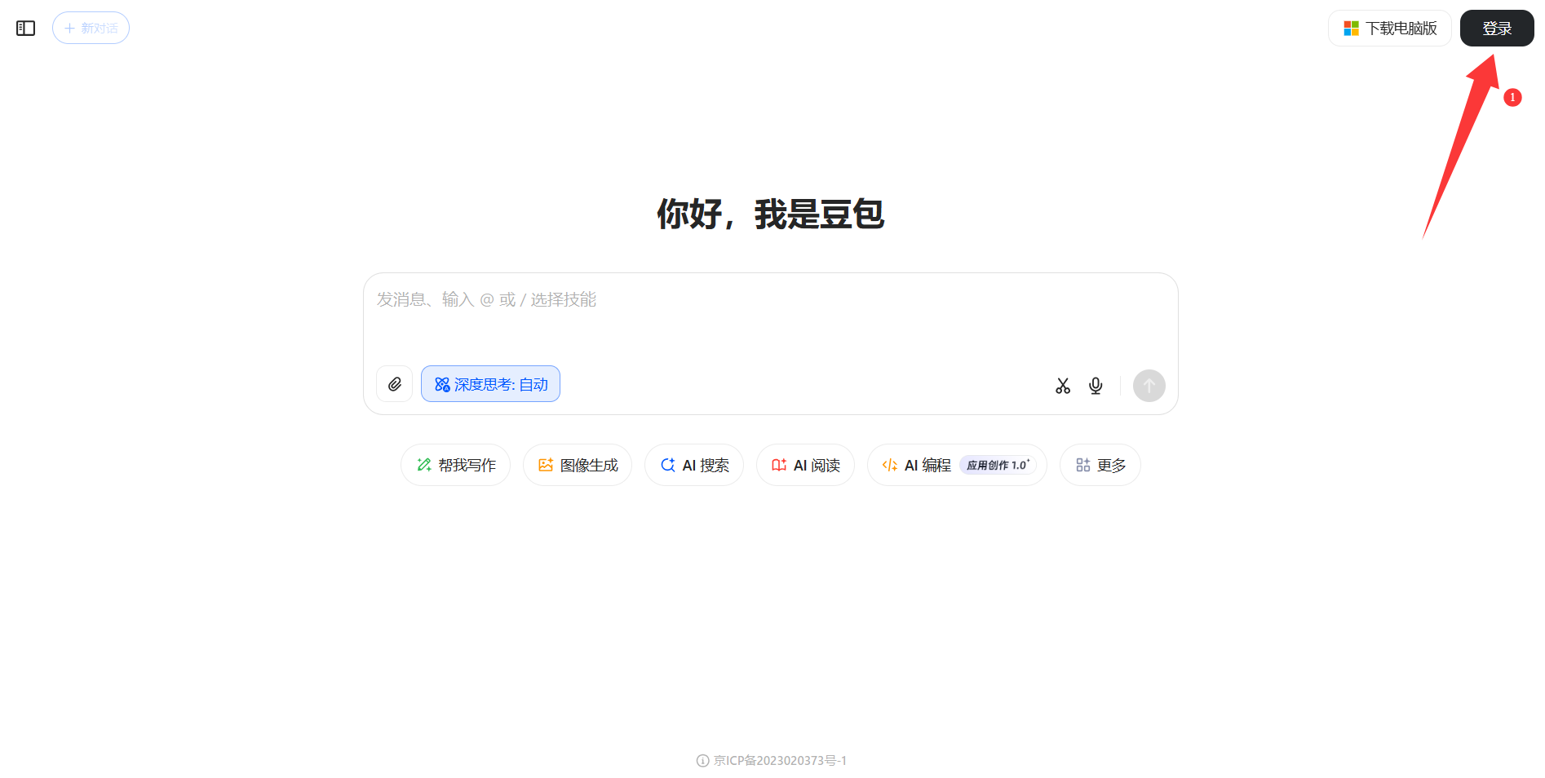Open 深度思考 mode selection dropdown
The height and width of the screenshot is (778, 1545).
coord(534,383)
